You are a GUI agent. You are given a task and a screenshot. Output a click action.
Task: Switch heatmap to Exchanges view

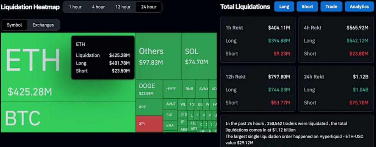[43, 25]
